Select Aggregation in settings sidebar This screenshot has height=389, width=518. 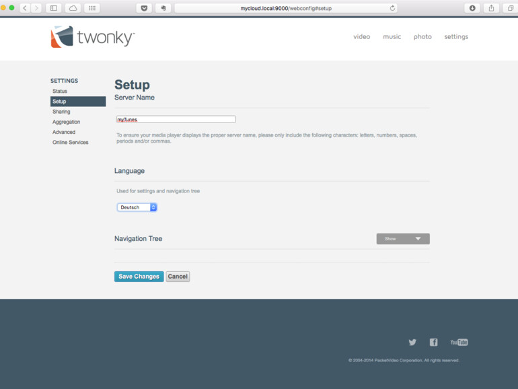click(67, 122)
